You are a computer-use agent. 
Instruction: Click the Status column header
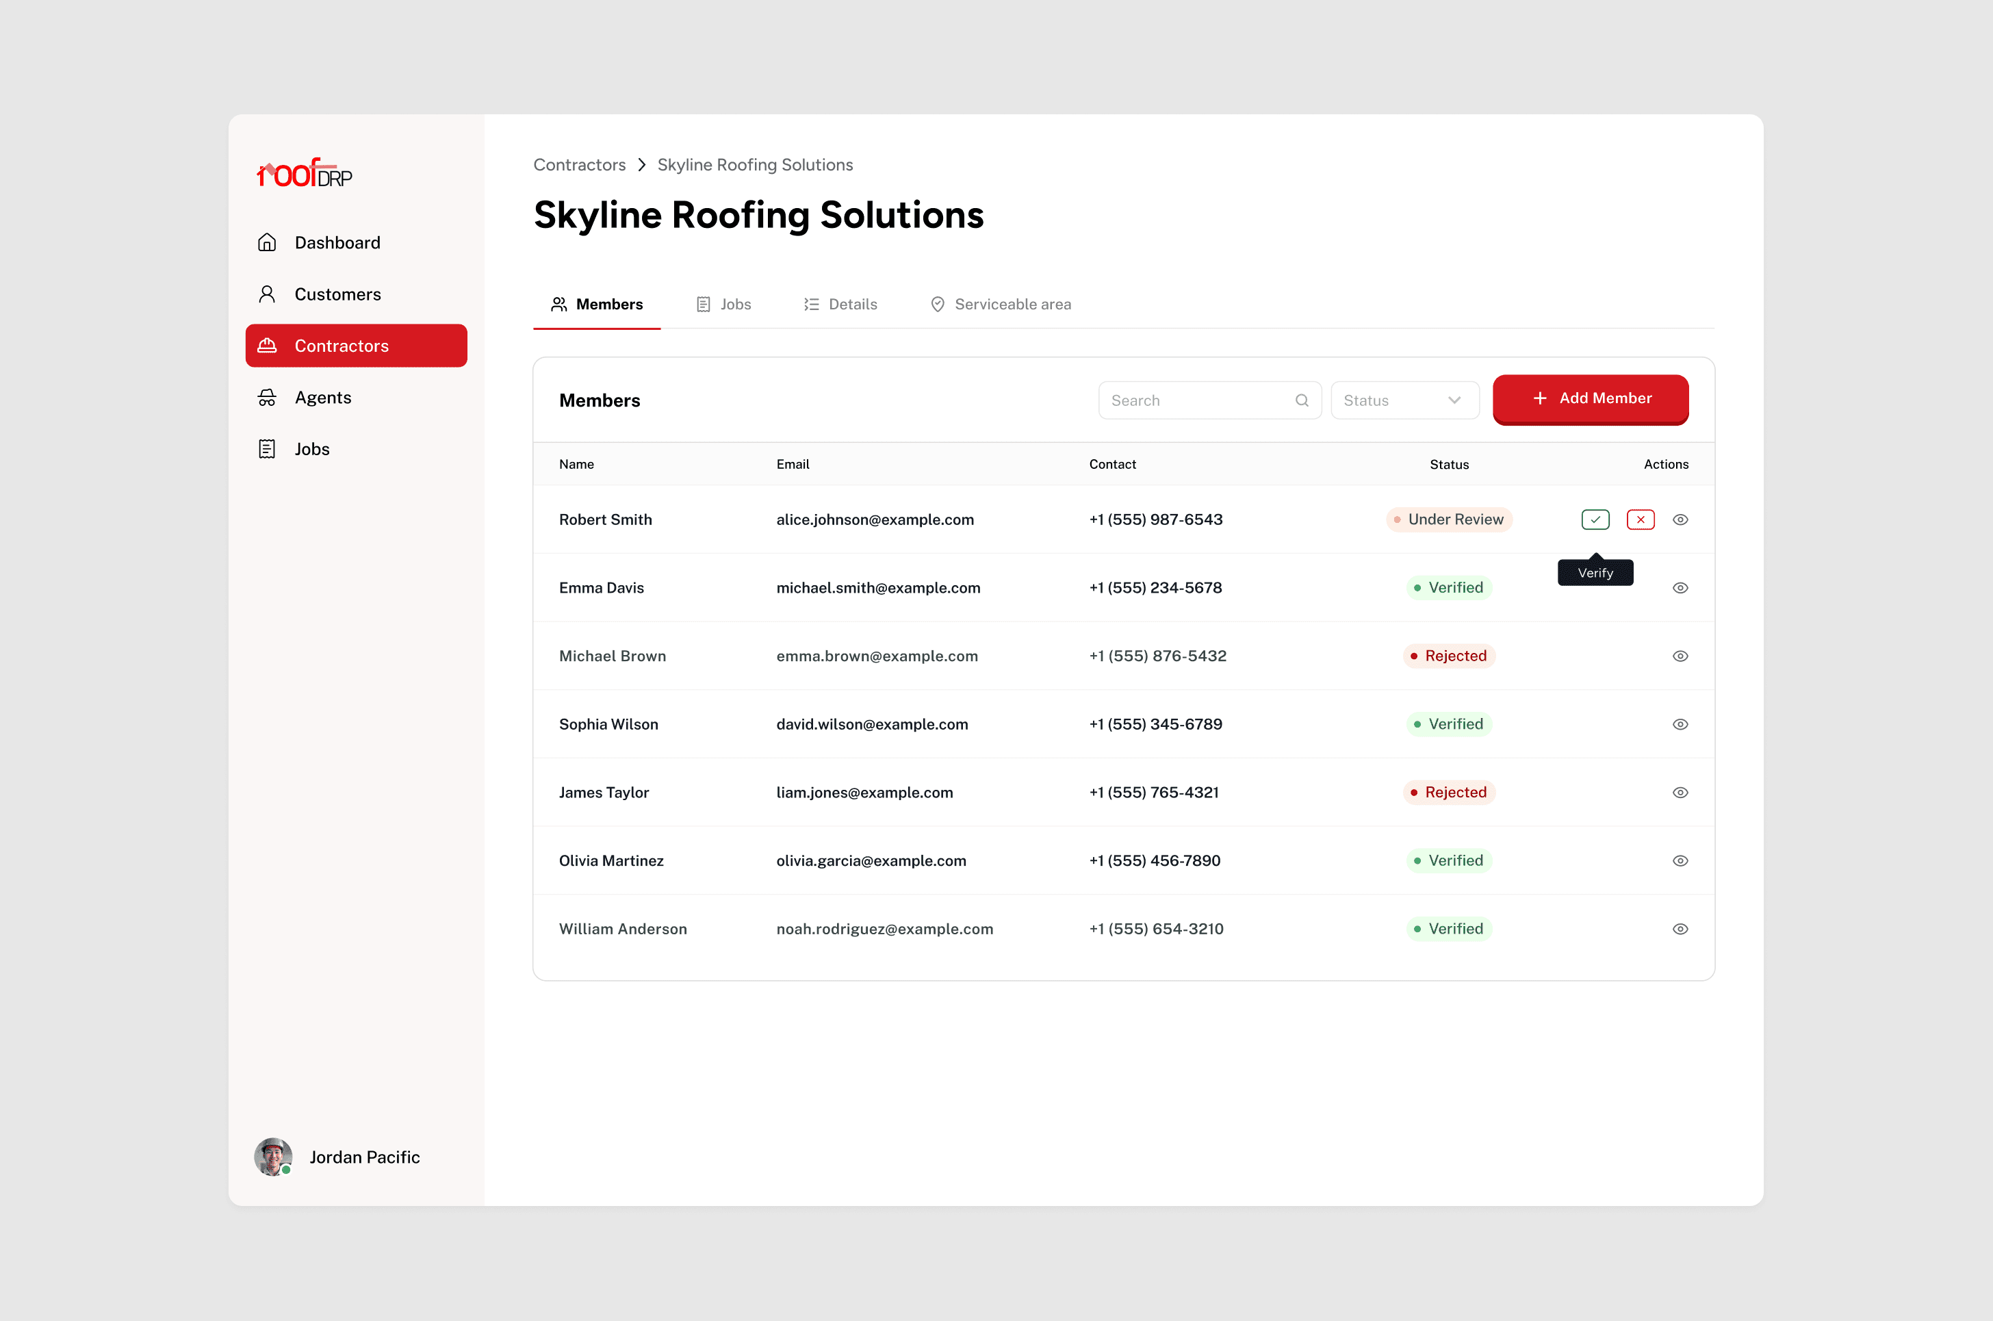click(1449, 464)
